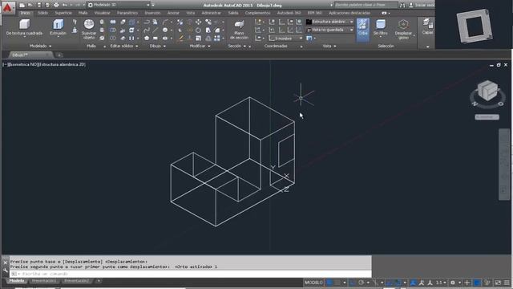Click the black visual style color swatch
Viewport: 513px width, 289px height.
[309, 22]
